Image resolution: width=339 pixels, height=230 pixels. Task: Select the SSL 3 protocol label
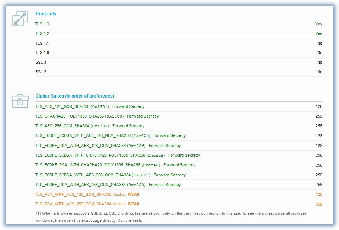point(41,62)
